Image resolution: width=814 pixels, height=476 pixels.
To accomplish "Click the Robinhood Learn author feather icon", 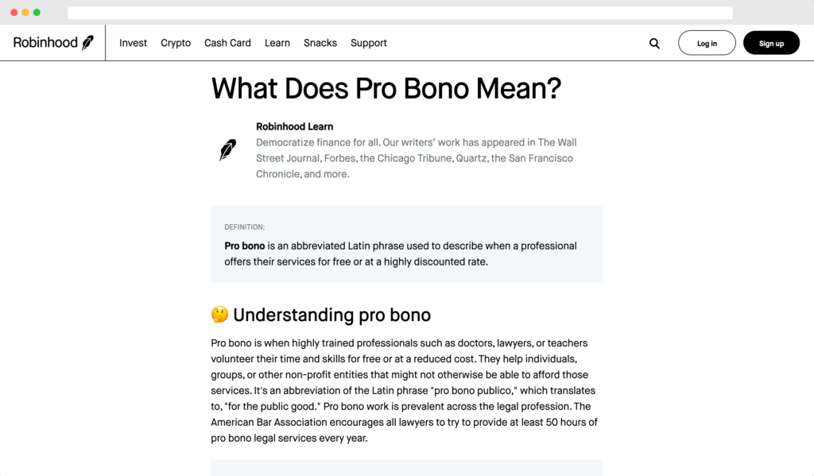I will click(227, 150).
